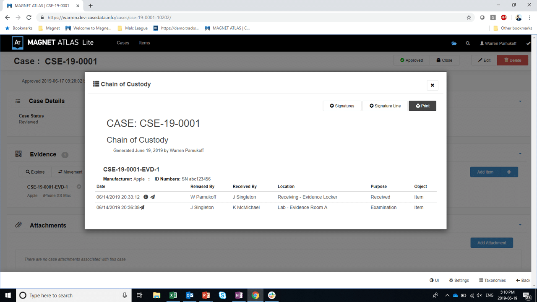This screenshot has width=537, height=302.
Task: Collapse the Evidence section arrow
Action: coord(520,154)
